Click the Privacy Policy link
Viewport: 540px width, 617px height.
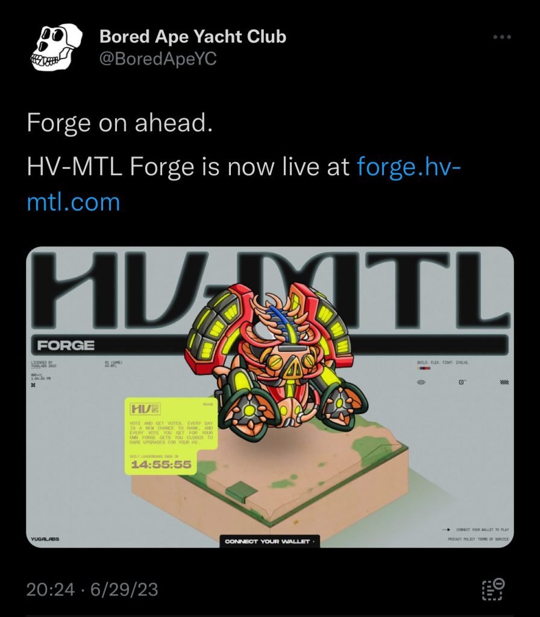click(x=462, y=539)
